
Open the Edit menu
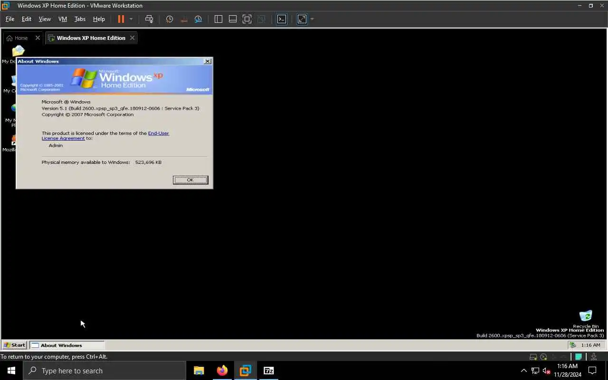tap(27, 19)
